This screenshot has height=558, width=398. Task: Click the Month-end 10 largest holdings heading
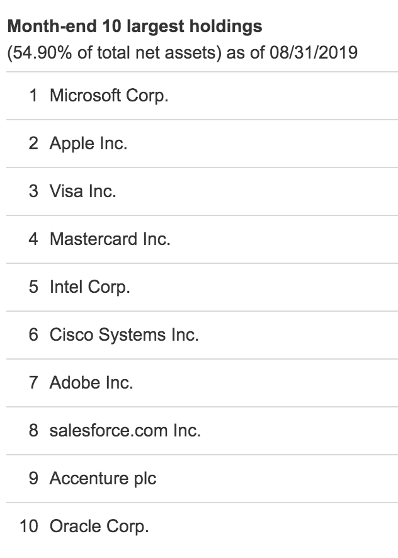click(x=135, y=26)
